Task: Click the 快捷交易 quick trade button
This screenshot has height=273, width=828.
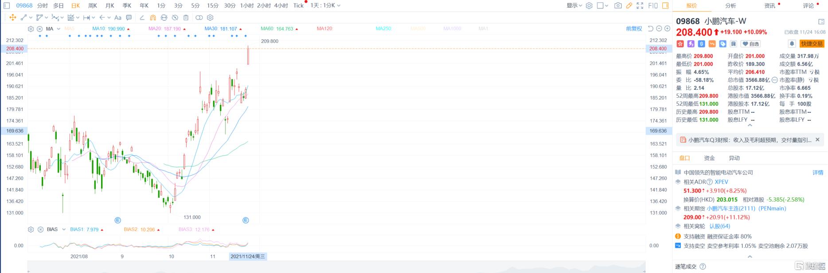Action: click(x=812, y=44)
